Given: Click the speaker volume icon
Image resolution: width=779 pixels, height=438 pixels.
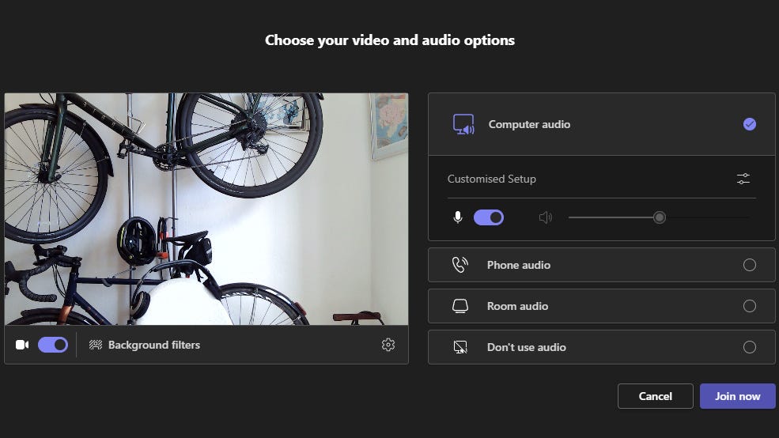Looking at the screenshot, I should pyautogui.click(x=545, y=217).
